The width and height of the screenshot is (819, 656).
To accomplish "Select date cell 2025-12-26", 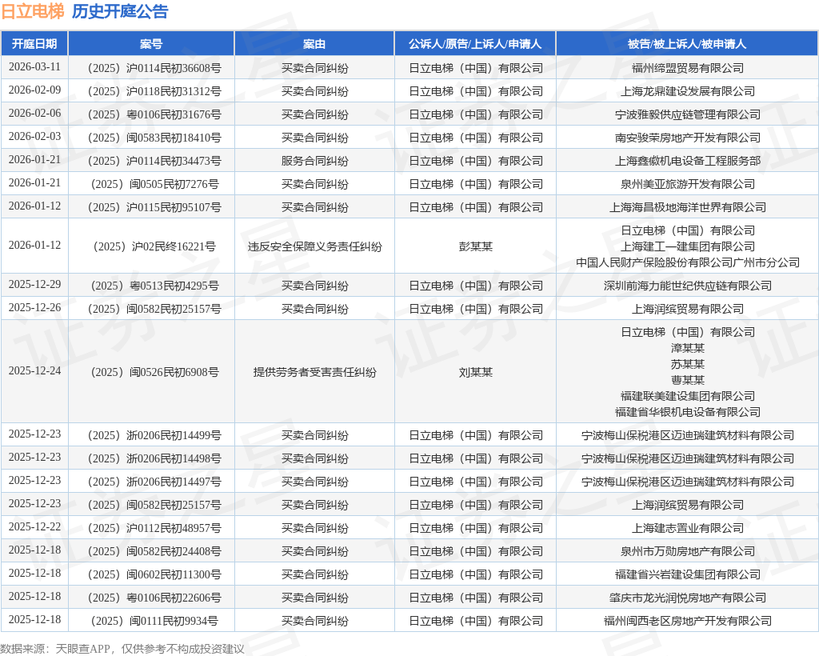I will pos(34,308).
